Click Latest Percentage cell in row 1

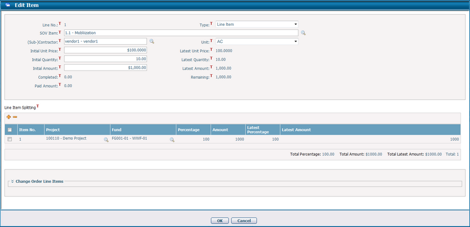[x=263, y=139]
